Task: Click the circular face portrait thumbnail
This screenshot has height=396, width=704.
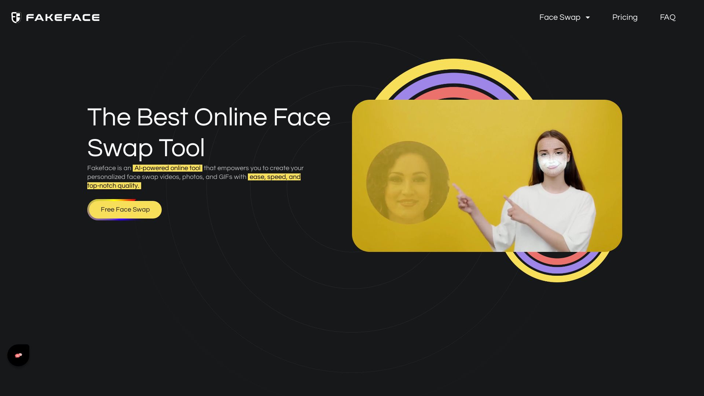Action: [x=408, y=182]
